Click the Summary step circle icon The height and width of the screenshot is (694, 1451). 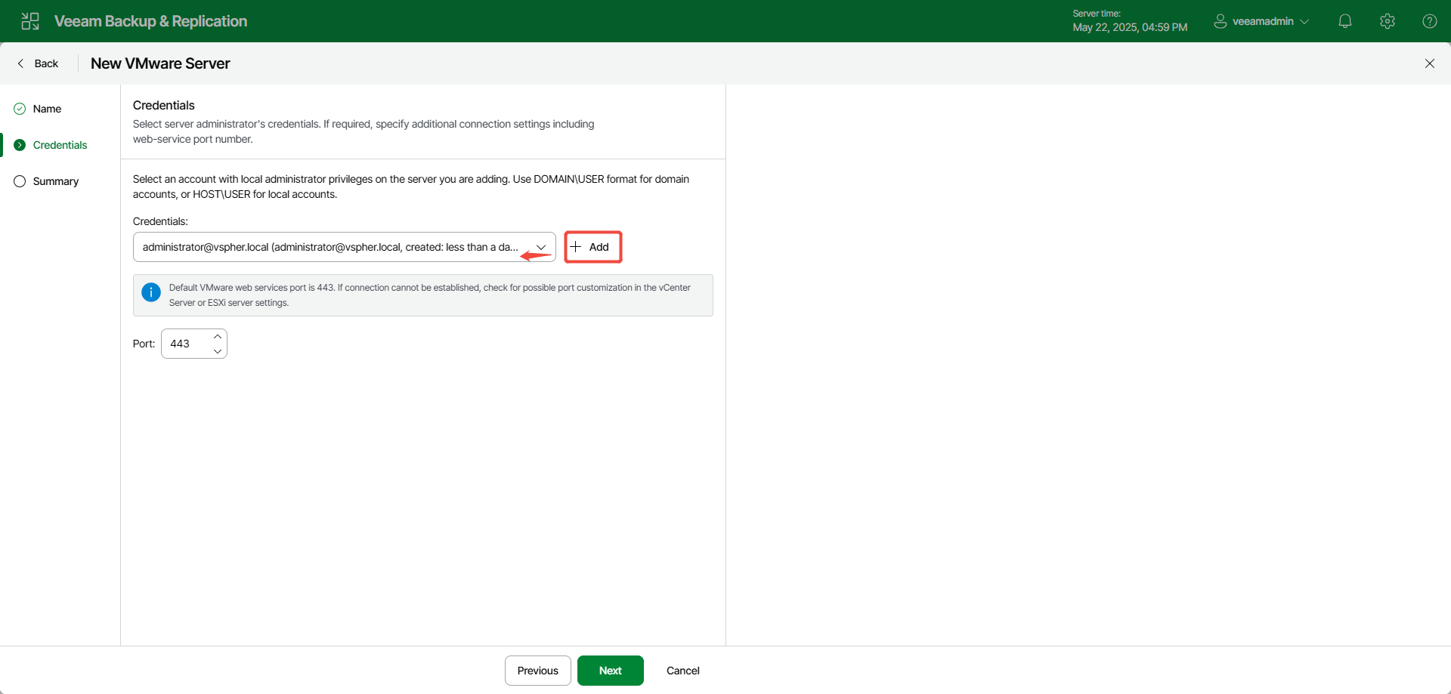pyautogui.click(x=20, y=181)
